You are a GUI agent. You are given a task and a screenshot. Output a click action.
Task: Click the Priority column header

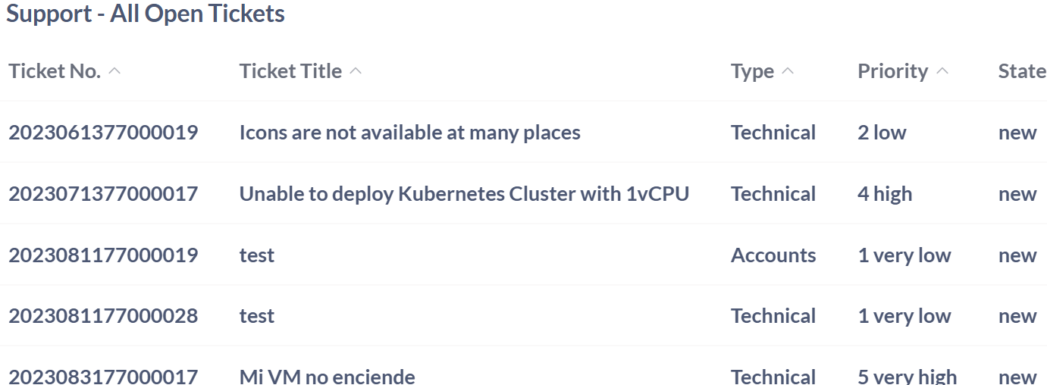tap(892, 71)
